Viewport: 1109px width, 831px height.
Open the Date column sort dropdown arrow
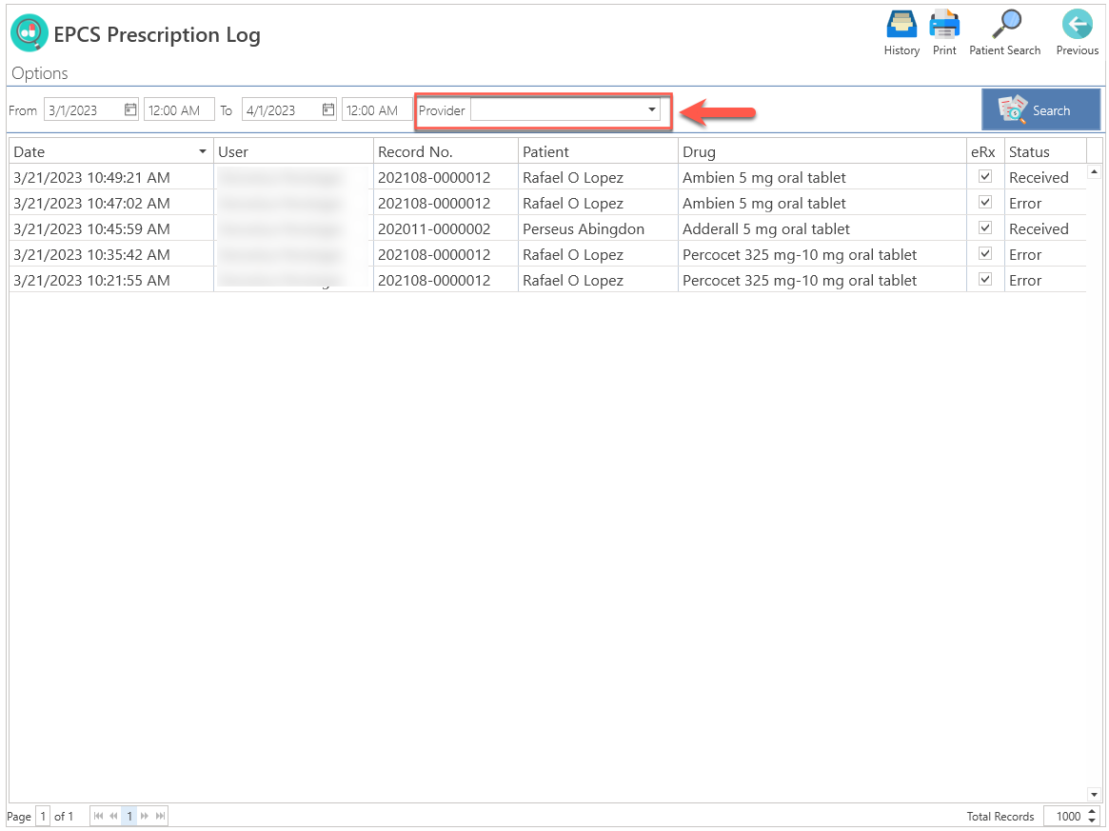[x=202, y=151]
